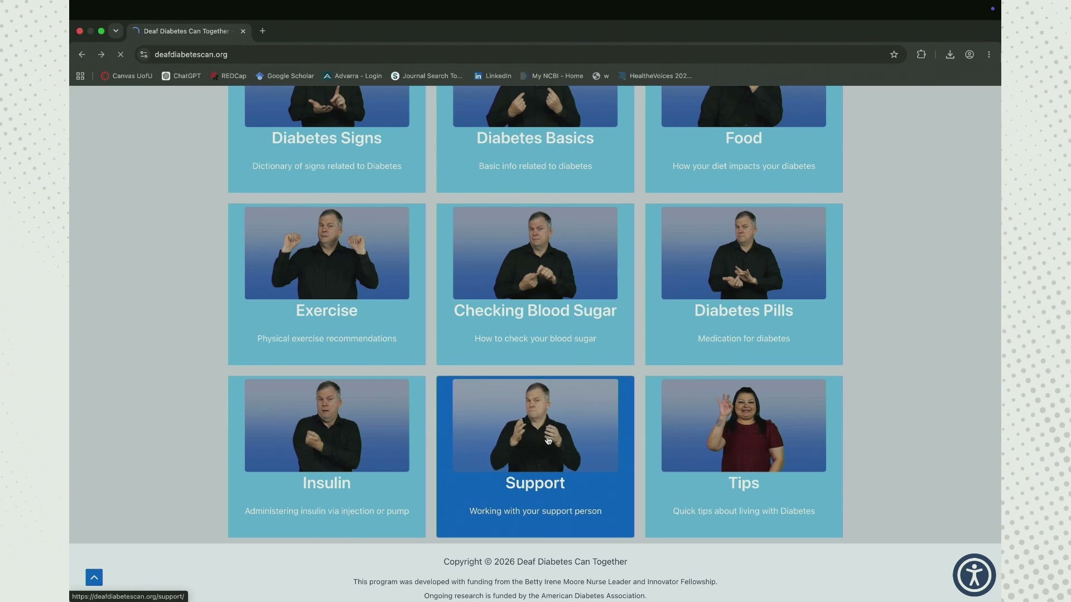Click 'How your diet impacts your diabetes'
Viewport: 1071px width, 602px height.
pyautogui.click(x=744, y=166)
